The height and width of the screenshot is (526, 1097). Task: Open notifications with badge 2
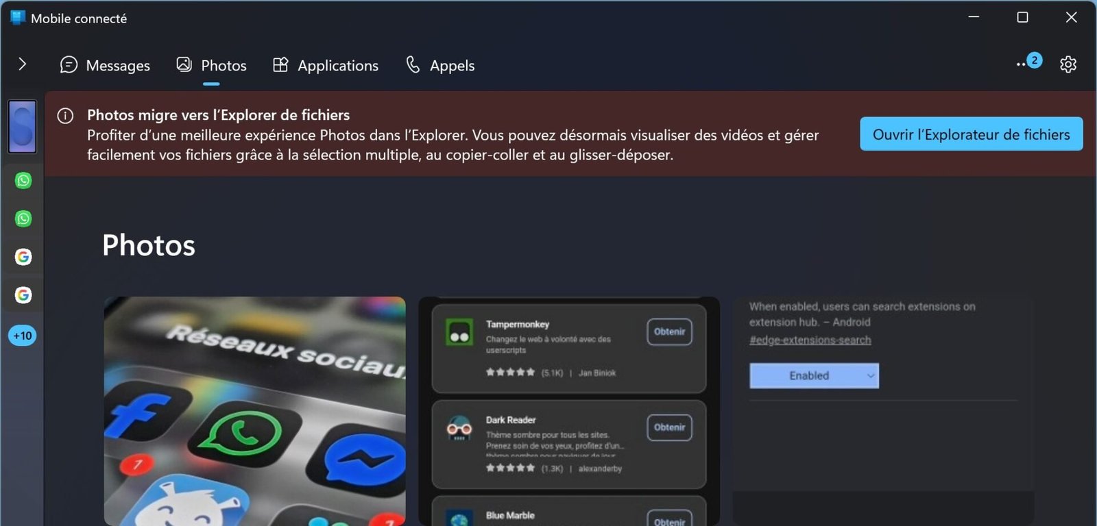pyautogui.click(x=1028, y=62)
